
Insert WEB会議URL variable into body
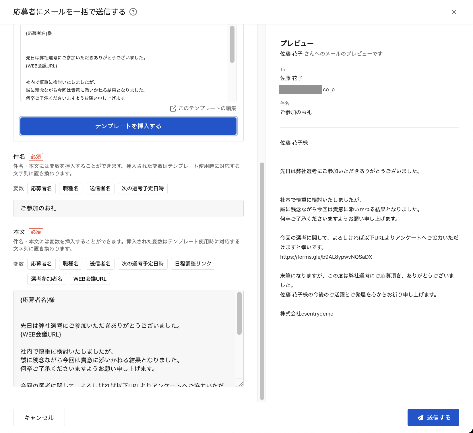click(x=90, y=279)
